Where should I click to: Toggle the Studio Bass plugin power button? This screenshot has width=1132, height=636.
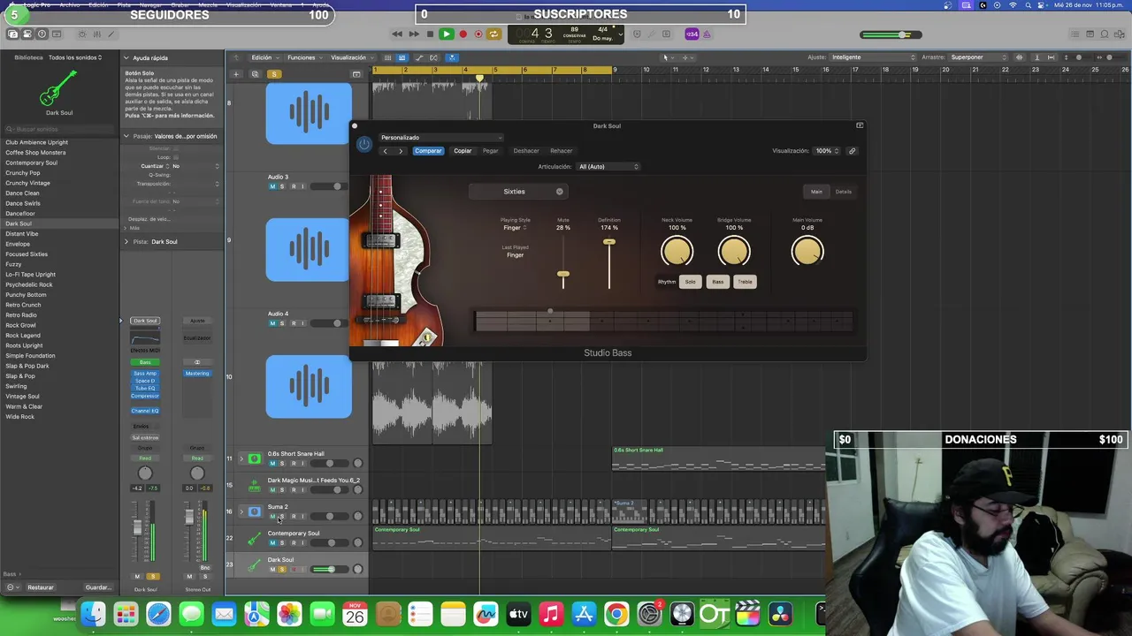[x=364, y=144]
